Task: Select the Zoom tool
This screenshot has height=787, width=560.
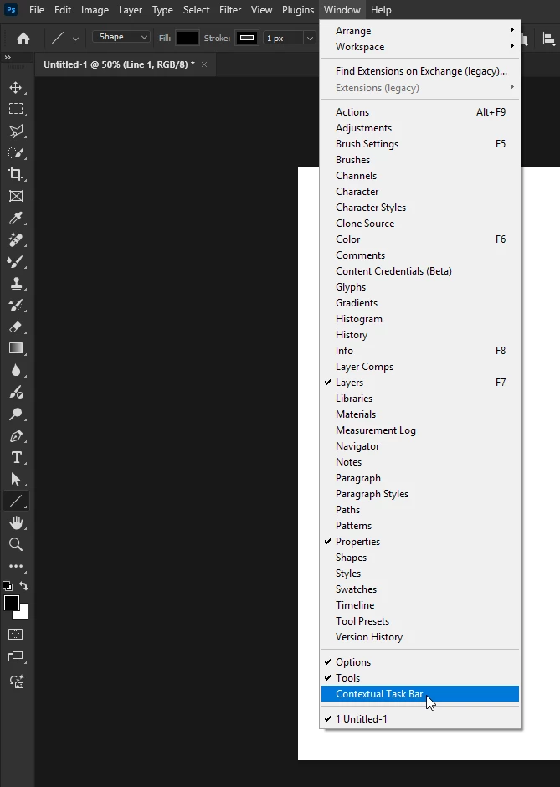Action: 16,544
